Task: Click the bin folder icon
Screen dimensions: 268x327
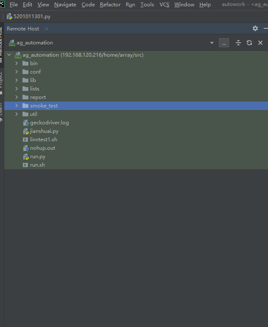Action: click(x=25, y=63)
